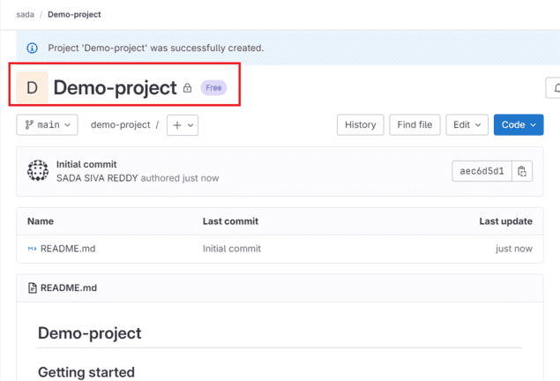Click the Last update column header
The width and height of the screenshot is (560, 381).
pyautogui.click(x=505, y=221)
